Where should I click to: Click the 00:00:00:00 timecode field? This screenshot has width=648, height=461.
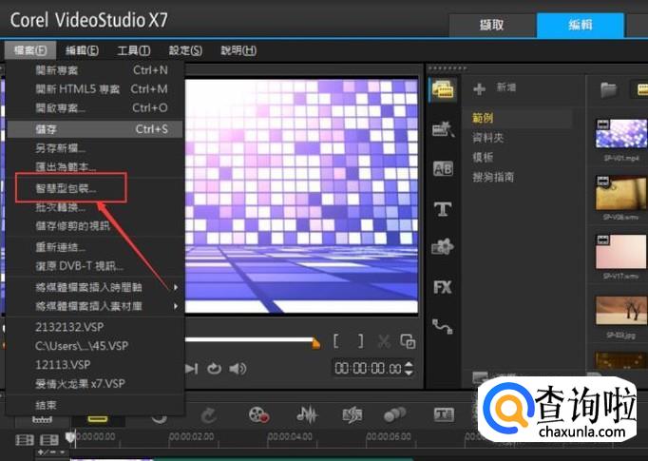pyautogui.click(x=368, y=369)
